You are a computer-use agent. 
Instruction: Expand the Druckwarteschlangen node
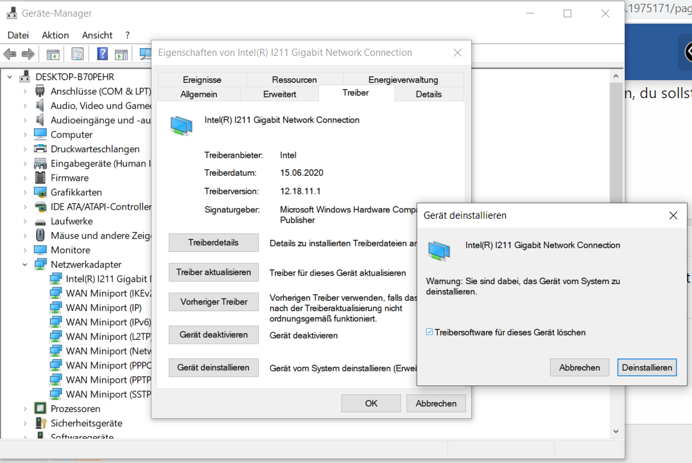pos(24,149)
